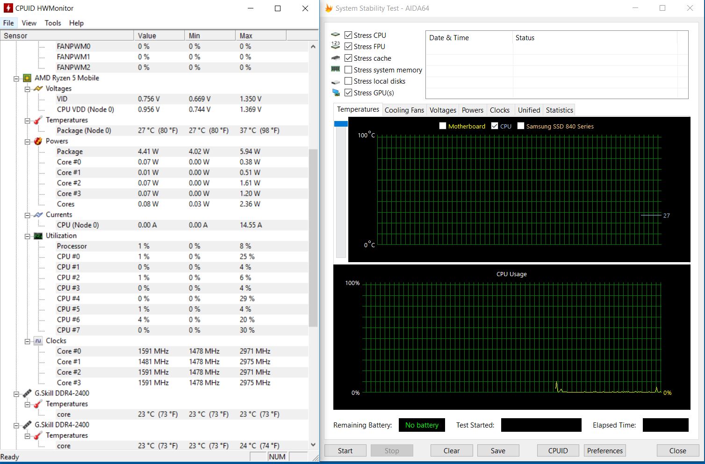The image size is (705, 464).
Task: Click the Powers flame icon
Action: click(38, 141)
